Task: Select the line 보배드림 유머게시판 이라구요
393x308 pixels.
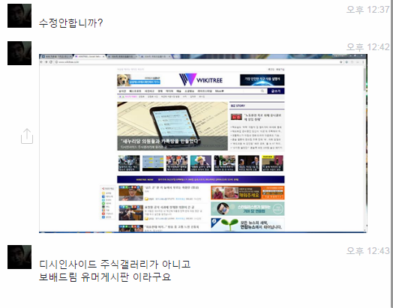Action: pos(105,277)
